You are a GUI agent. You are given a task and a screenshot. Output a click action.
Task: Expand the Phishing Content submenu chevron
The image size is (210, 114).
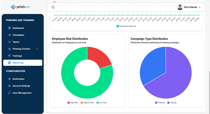click(x=37, y=49)
